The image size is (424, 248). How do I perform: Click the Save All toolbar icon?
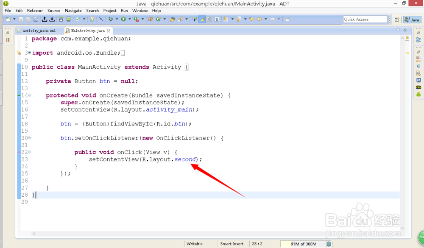click(x=28, y=19)
